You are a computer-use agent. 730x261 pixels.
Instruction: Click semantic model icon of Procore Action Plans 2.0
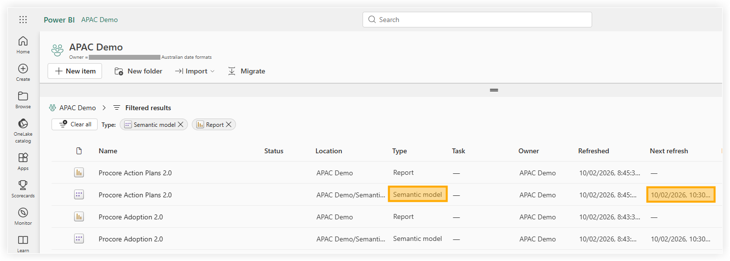click(79, 194)
